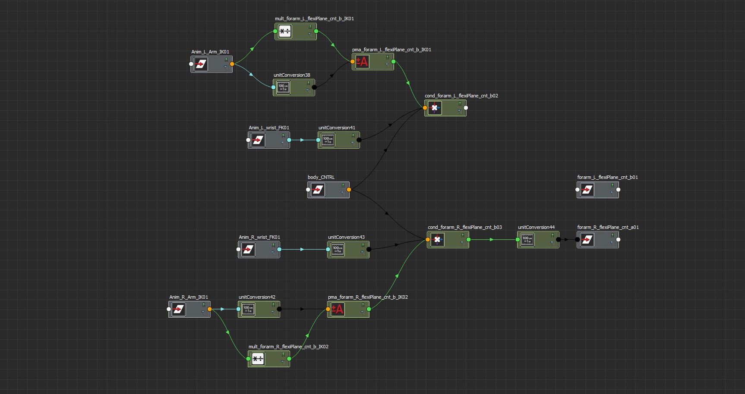Image resolution: width=745 pixels, height=394 pixels.
Task: Click the plusMinusAverage icon on pma_forarm_L_flexiPlane_cnt_b_IK01
Action: pyautogui.click(x=362, y=62)
